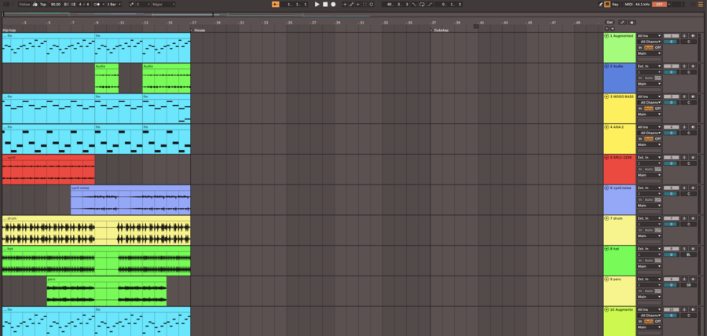Select the first Audio clip on track 2
Screen dimensions: 707x336
click(107, 78)
